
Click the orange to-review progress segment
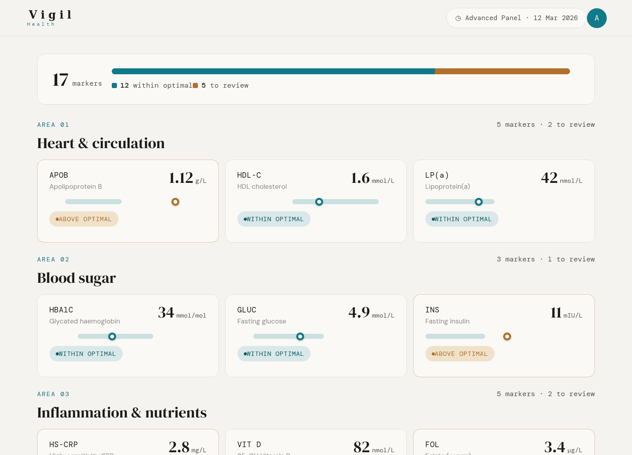(x=502, y=71)
